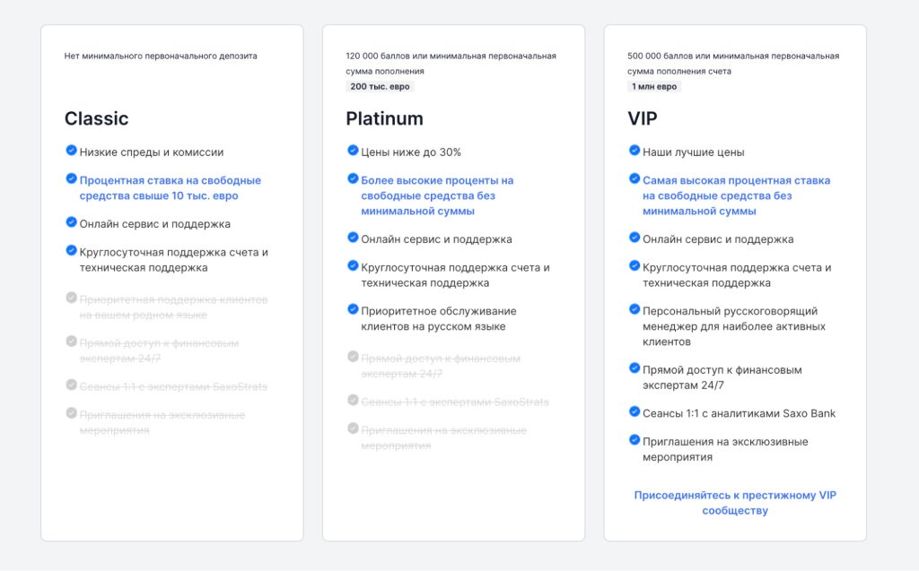Click the greyed check icon beside Сеансы 1:1 с экспертами SaxoStrats in Classic
Screen dimensions: 919x571
point(71,385)
